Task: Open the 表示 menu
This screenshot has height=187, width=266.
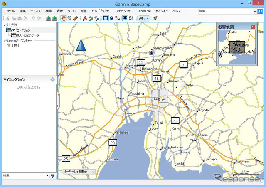Action: pyautogui.click(x=60, y=11)
